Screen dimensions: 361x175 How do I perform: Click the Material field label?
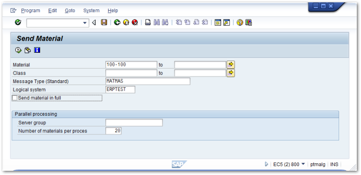coord(21,65)
